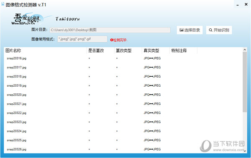This screenshot has width=251, height=158.
Task: Click the vertical scrollbar thumb
Action: (245, 82)
